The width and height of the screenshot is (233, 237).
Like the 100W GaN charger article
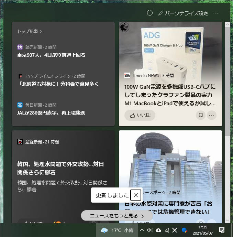tap(140, 115)
